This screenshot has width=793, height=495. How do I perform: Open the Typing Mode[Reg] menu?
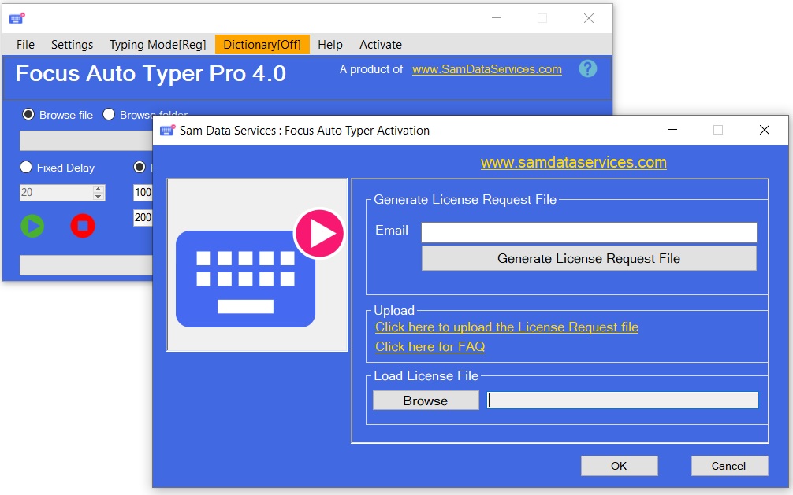pyautogui.click(x=158, y=44)
